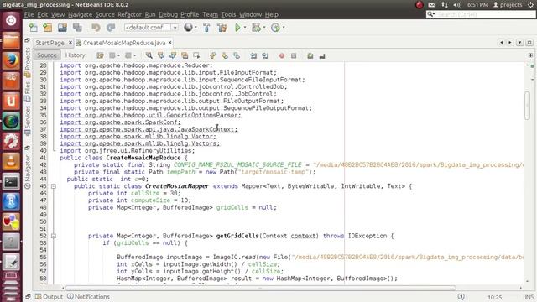Open the Terminal from the Ubuntu dock
537x302 pixels.
pyautogui.click(x=11, y=182)
